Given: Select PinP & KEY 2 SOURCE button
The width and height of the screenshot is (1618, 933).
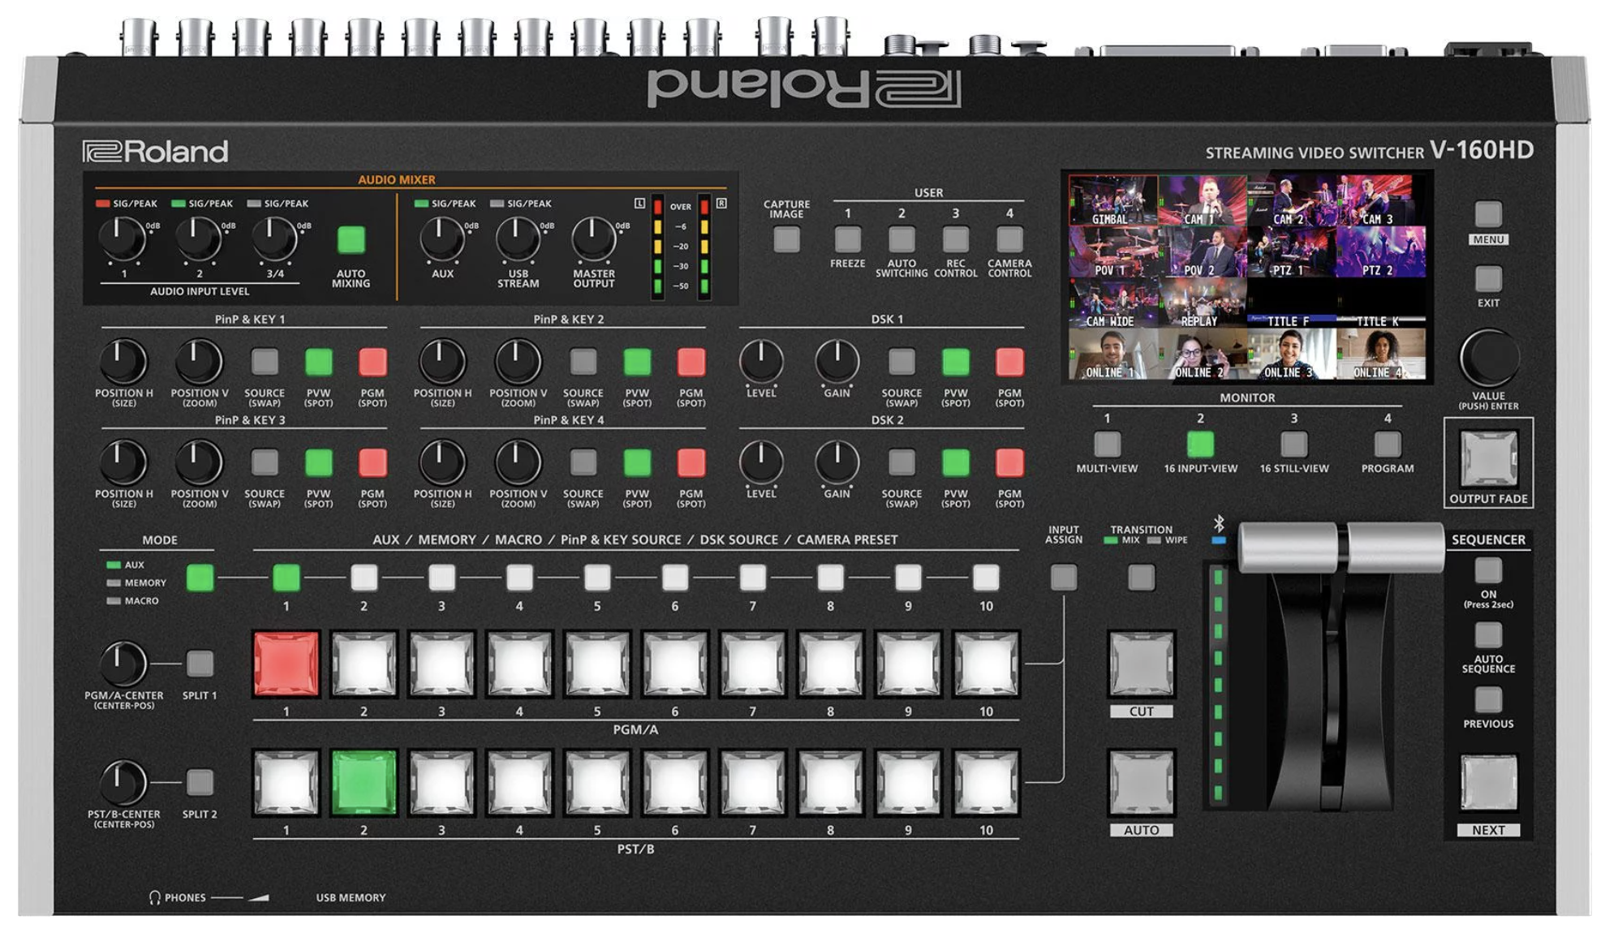Looking at the screenshot, I should 583,362.
